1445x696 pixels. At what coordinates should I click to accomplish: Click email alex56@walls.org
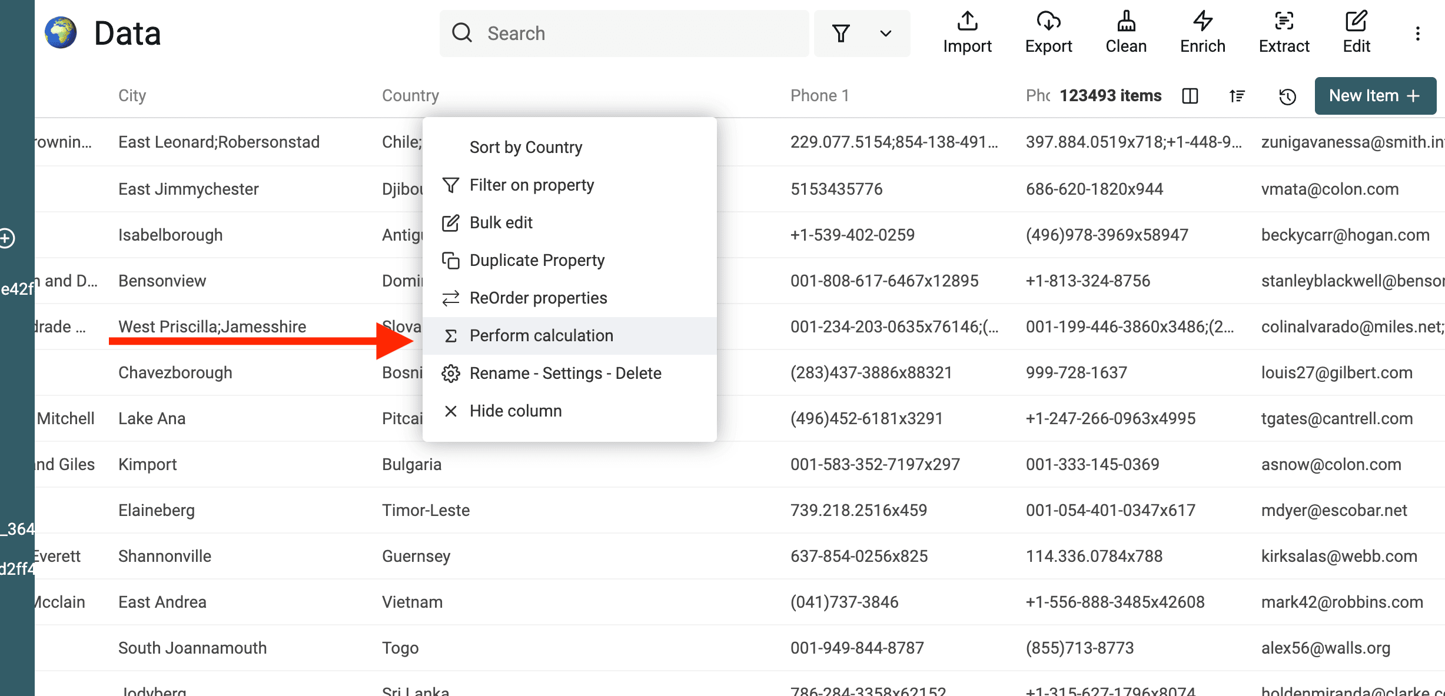tap(1326, 648)
